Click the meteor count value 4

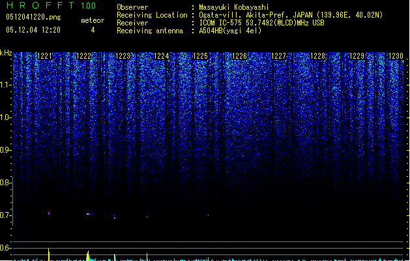[x=93, y=30]
